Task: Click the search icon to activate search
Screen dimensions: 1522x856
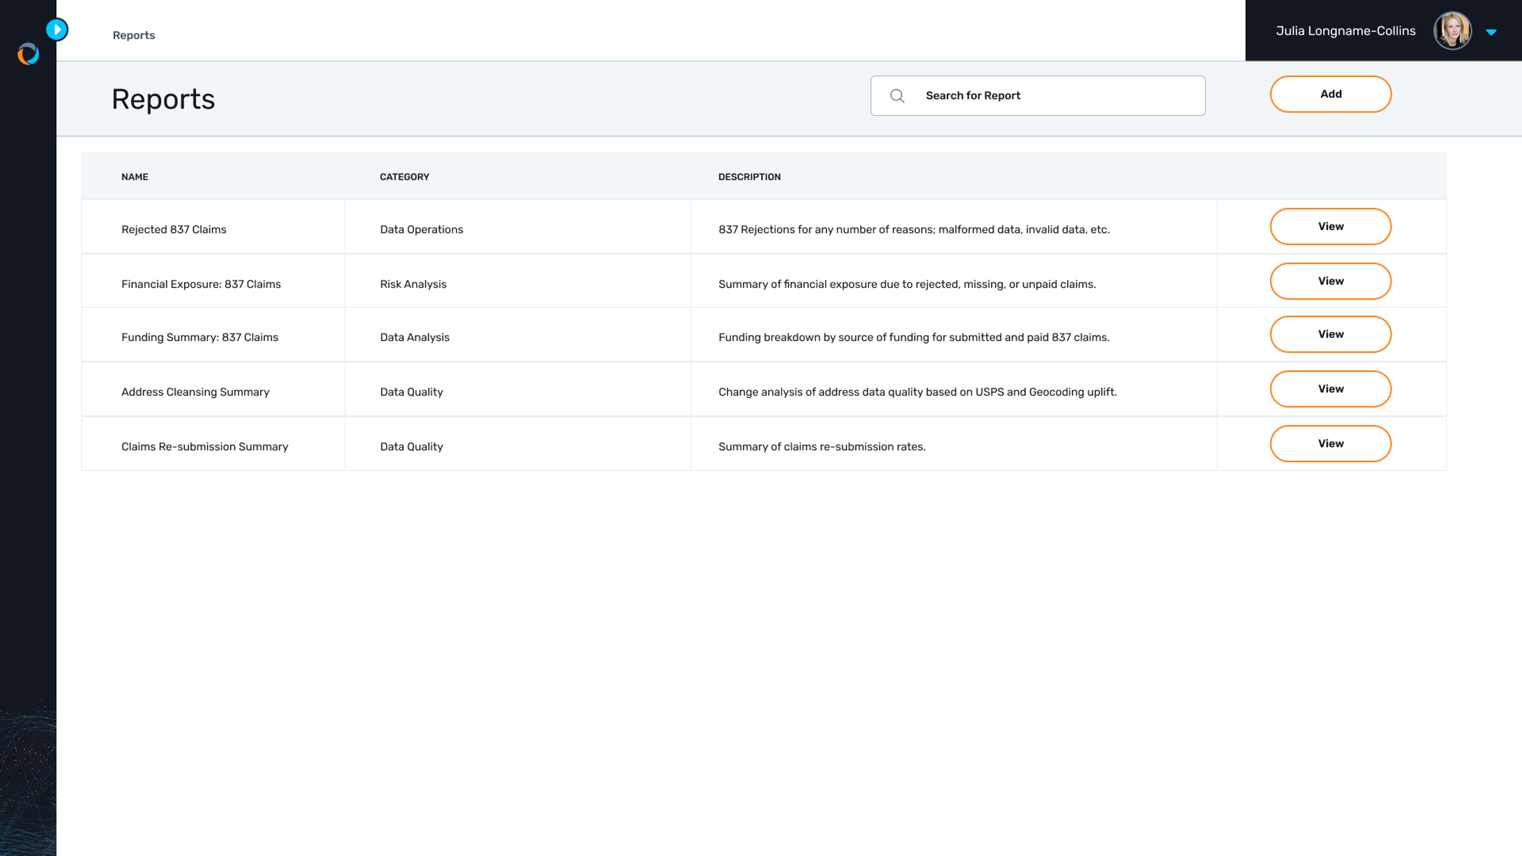Action: click(897, 95)
